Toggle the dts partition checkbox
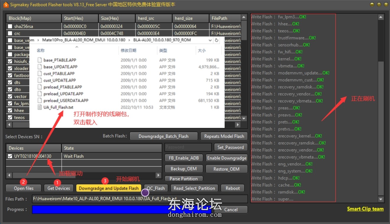Image resolution: width=390 pixels, height=224 pixels. (10, 83)
